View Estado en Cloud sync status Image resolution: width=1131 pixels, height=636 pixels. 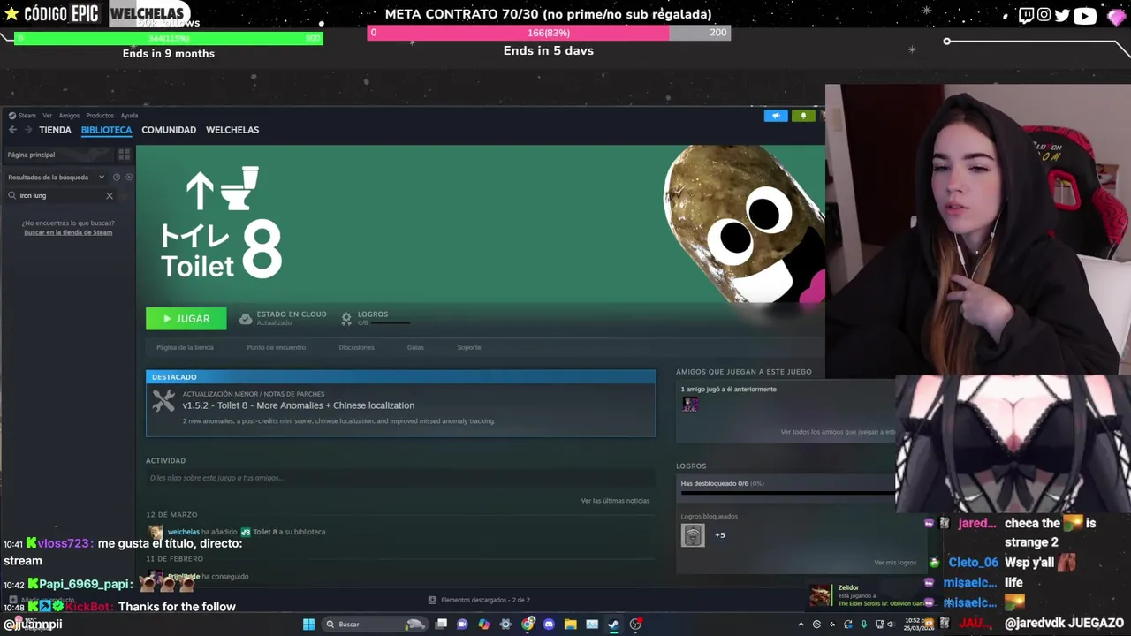click(x=283, y=318)
